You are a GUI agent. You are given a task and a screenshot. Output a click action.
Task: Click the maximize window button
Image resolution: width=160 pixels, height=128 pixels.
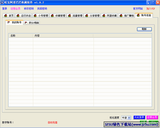coord(153,2)
